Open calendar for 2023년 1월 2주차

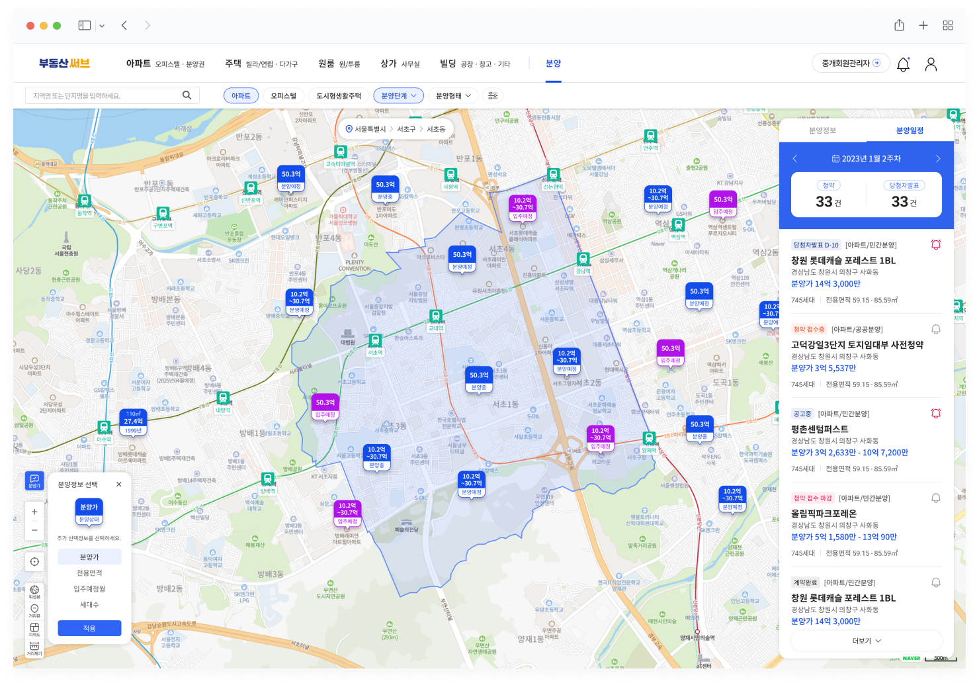tap(867, 159)
